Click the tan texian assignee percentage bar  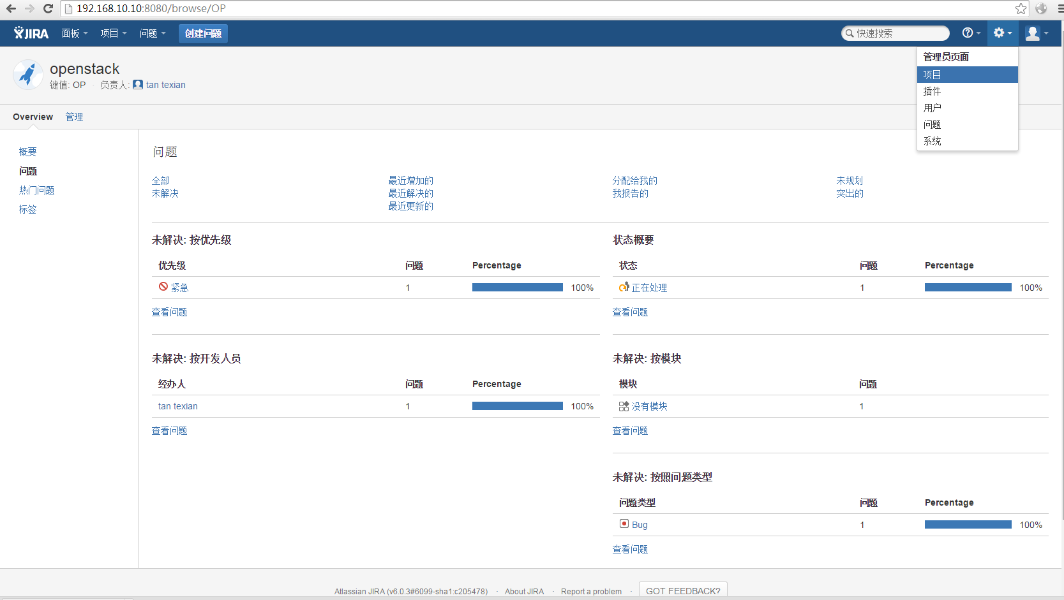coord(518,406)
